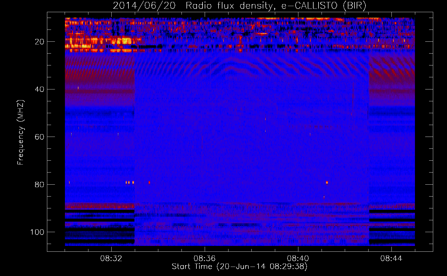Select the '80' frequency axis label
The height and width of the screenshot is (276, 447).
pos(40,185)
